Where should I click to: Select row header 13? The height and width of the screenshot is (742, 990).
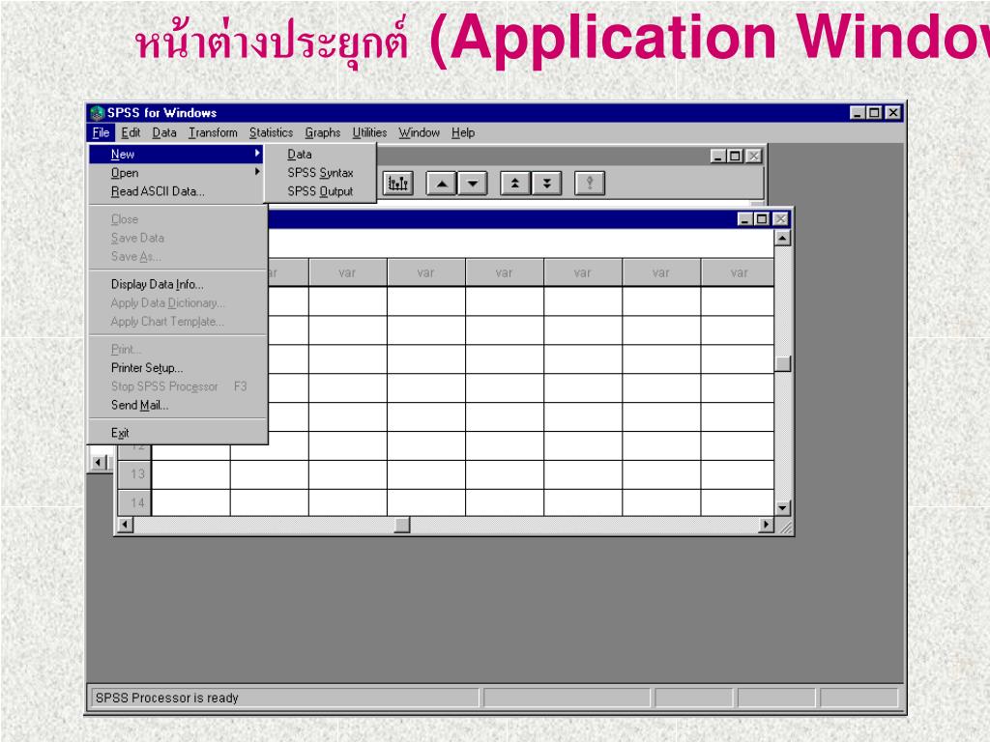[x=134, y=474]
